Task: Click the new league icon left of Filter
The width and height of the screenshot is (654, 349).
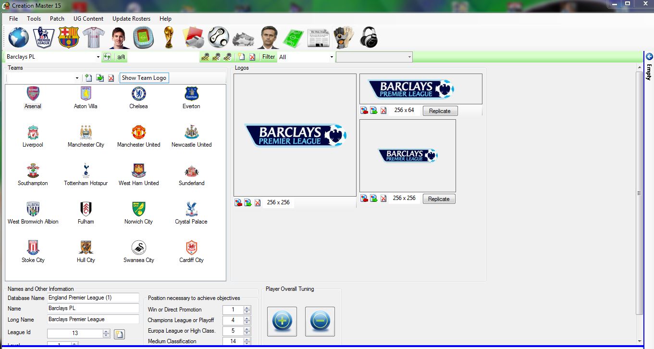Action: point(241,57)
